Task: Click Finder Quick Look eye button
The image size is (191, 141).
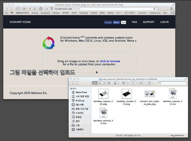Action: (149, 83)
